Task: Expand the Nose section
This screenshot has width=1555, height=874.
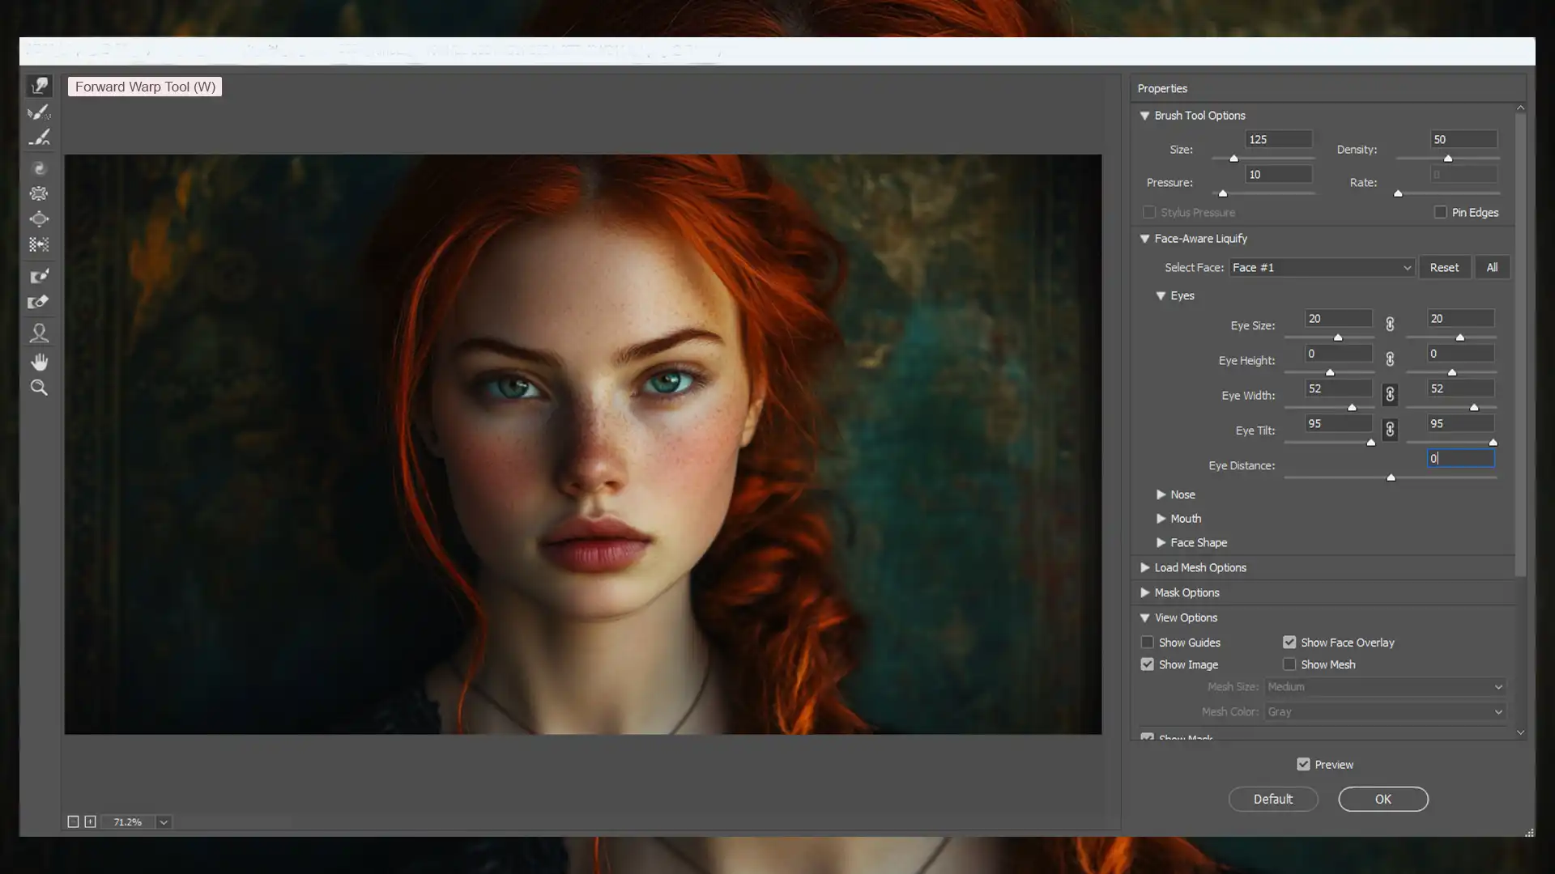Action: point(1163,494)
